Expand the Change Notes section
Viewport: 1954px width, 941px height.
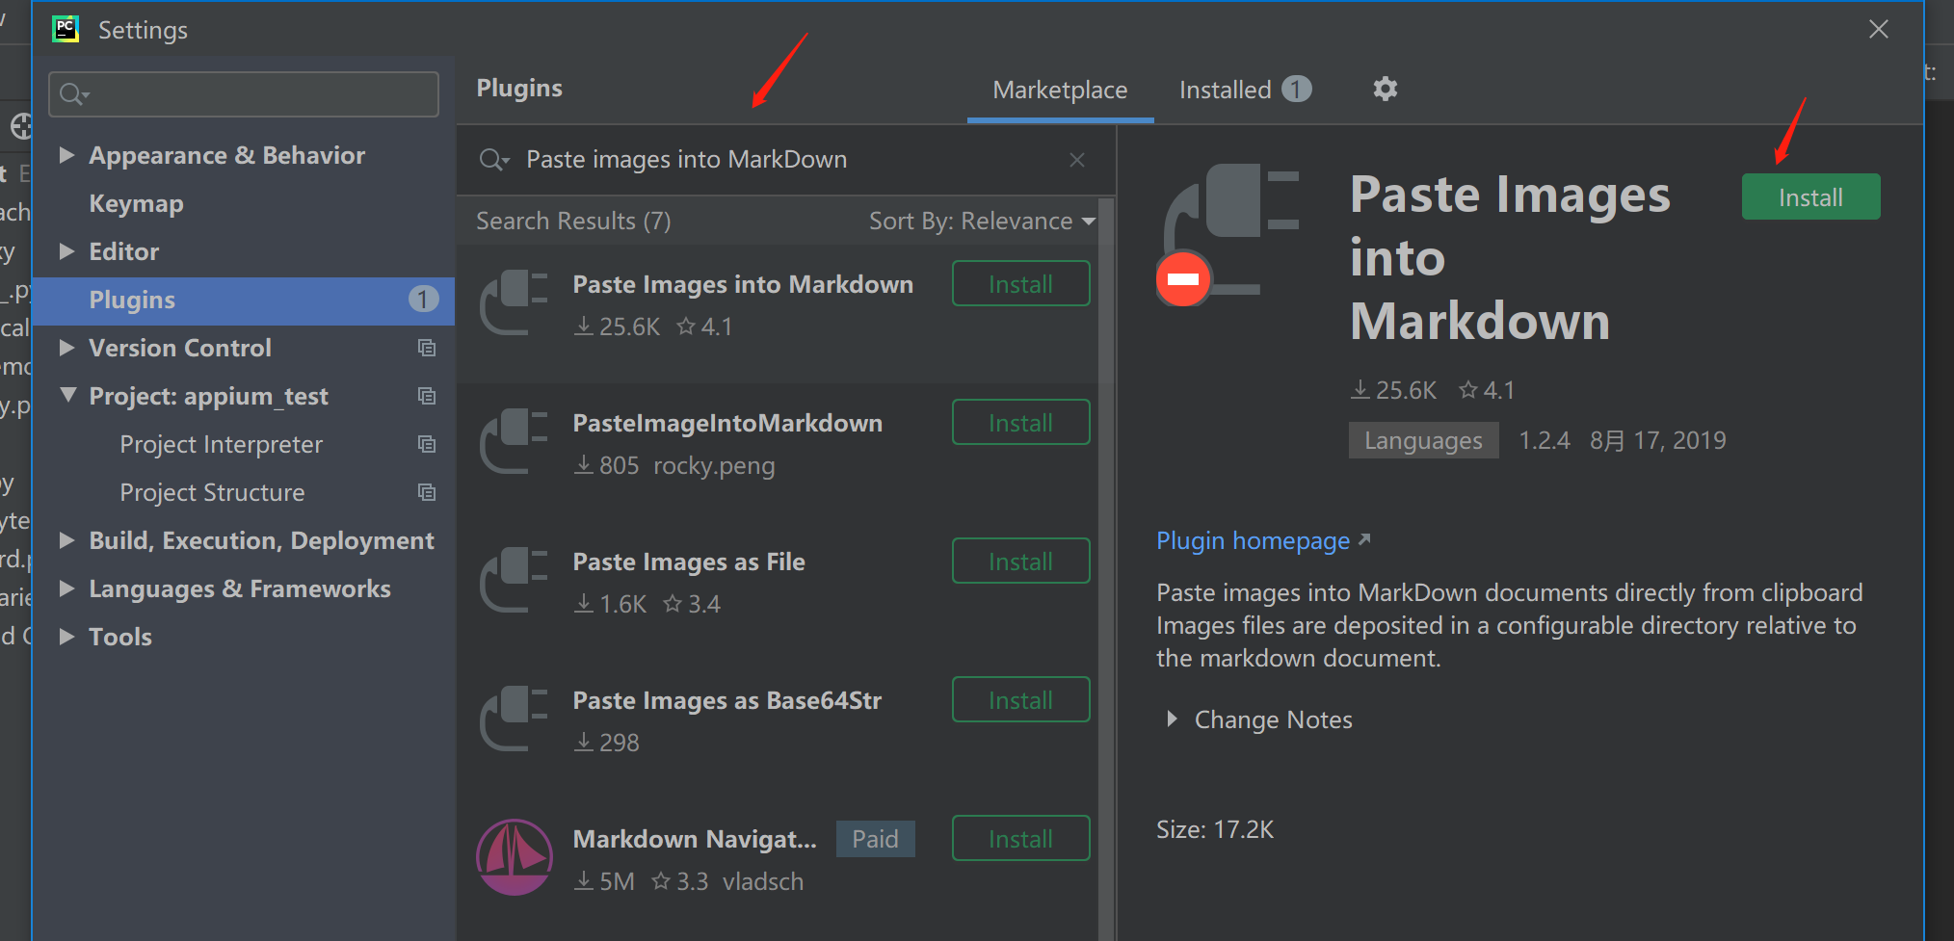(1172, 719)
